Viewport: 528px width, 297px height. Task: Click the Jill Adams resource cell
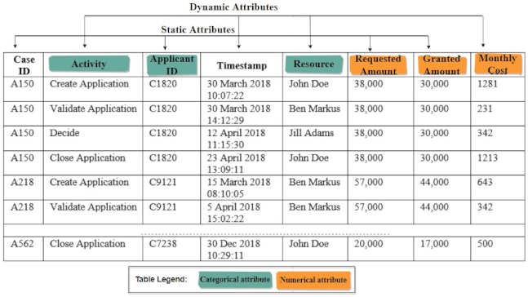coord(311,133)
